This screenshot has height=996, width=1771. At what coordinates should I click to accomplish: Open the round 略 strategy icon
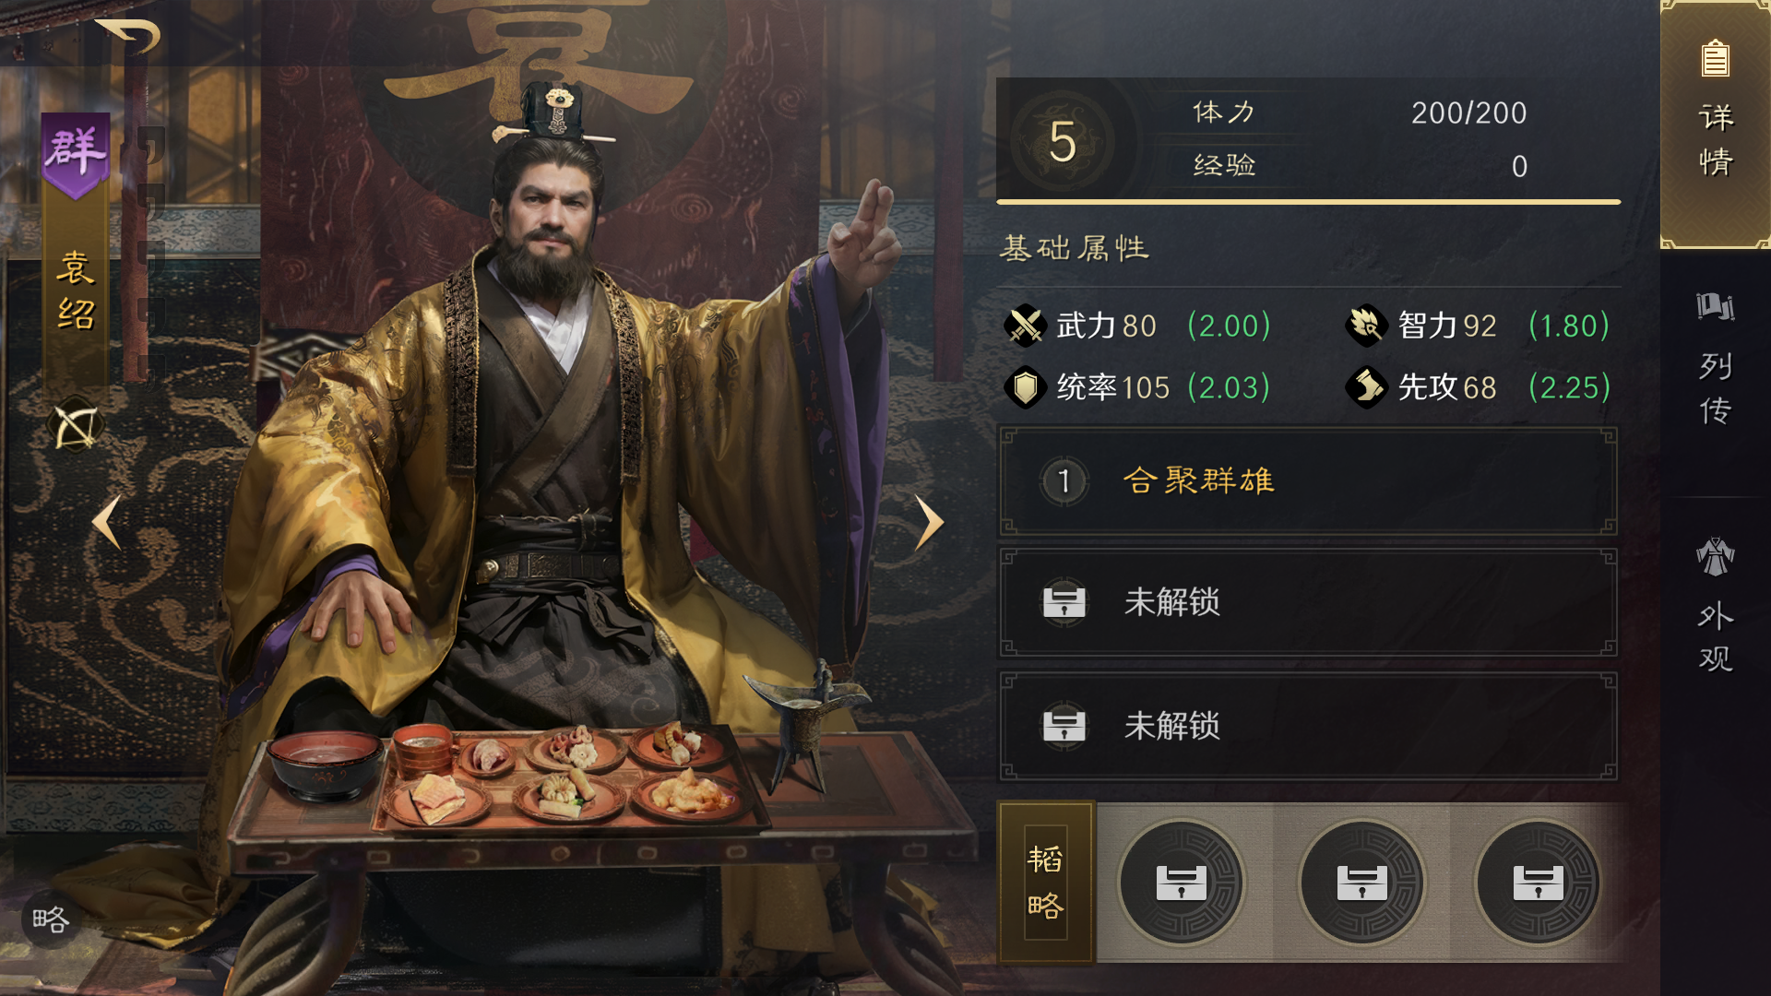click(50, 919)
